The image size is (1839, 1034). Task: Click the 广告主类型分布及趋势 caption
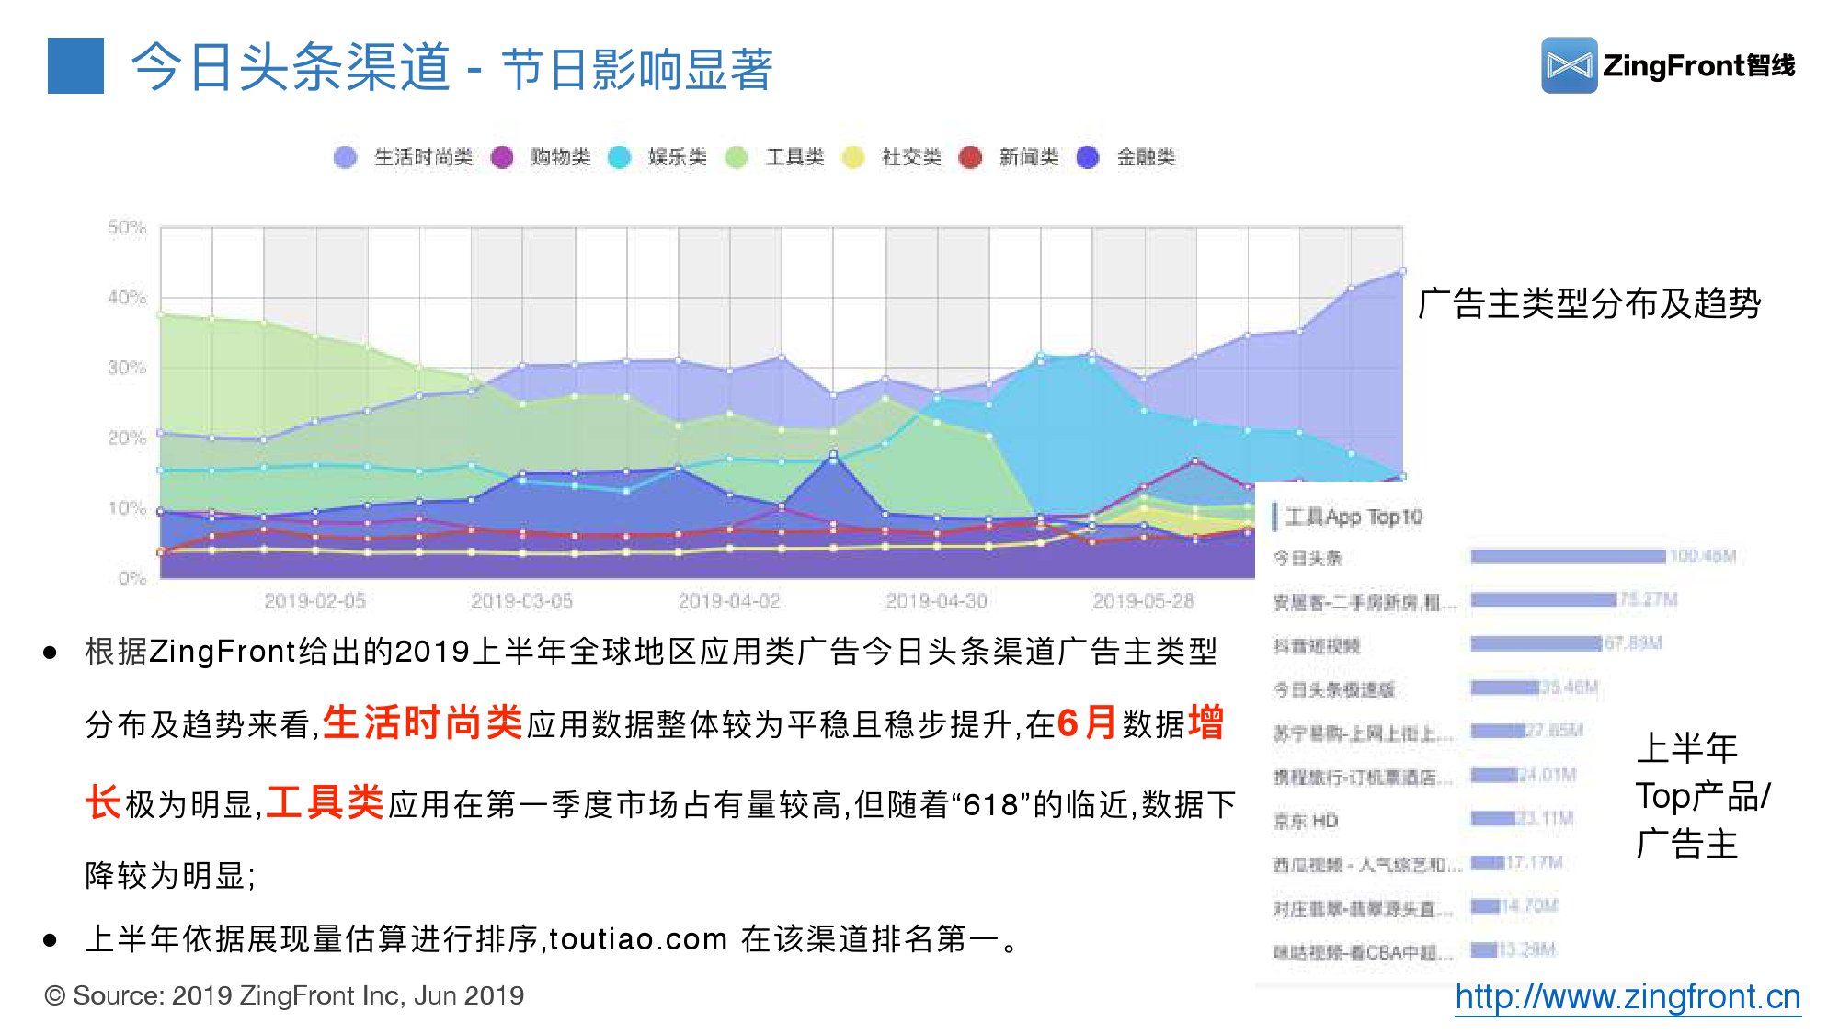[1590, 303]
